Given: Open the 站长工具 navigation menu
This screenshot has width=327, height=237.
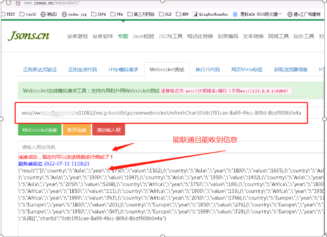Looking at the screenshot, I should pos(304,36).
